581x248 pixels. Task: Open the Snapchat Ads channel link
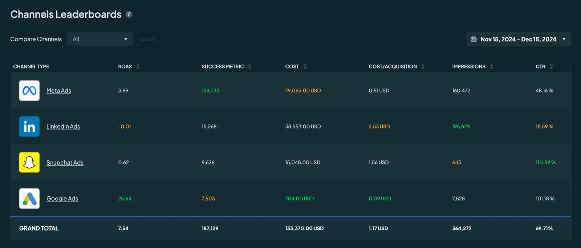click(65, 162)
